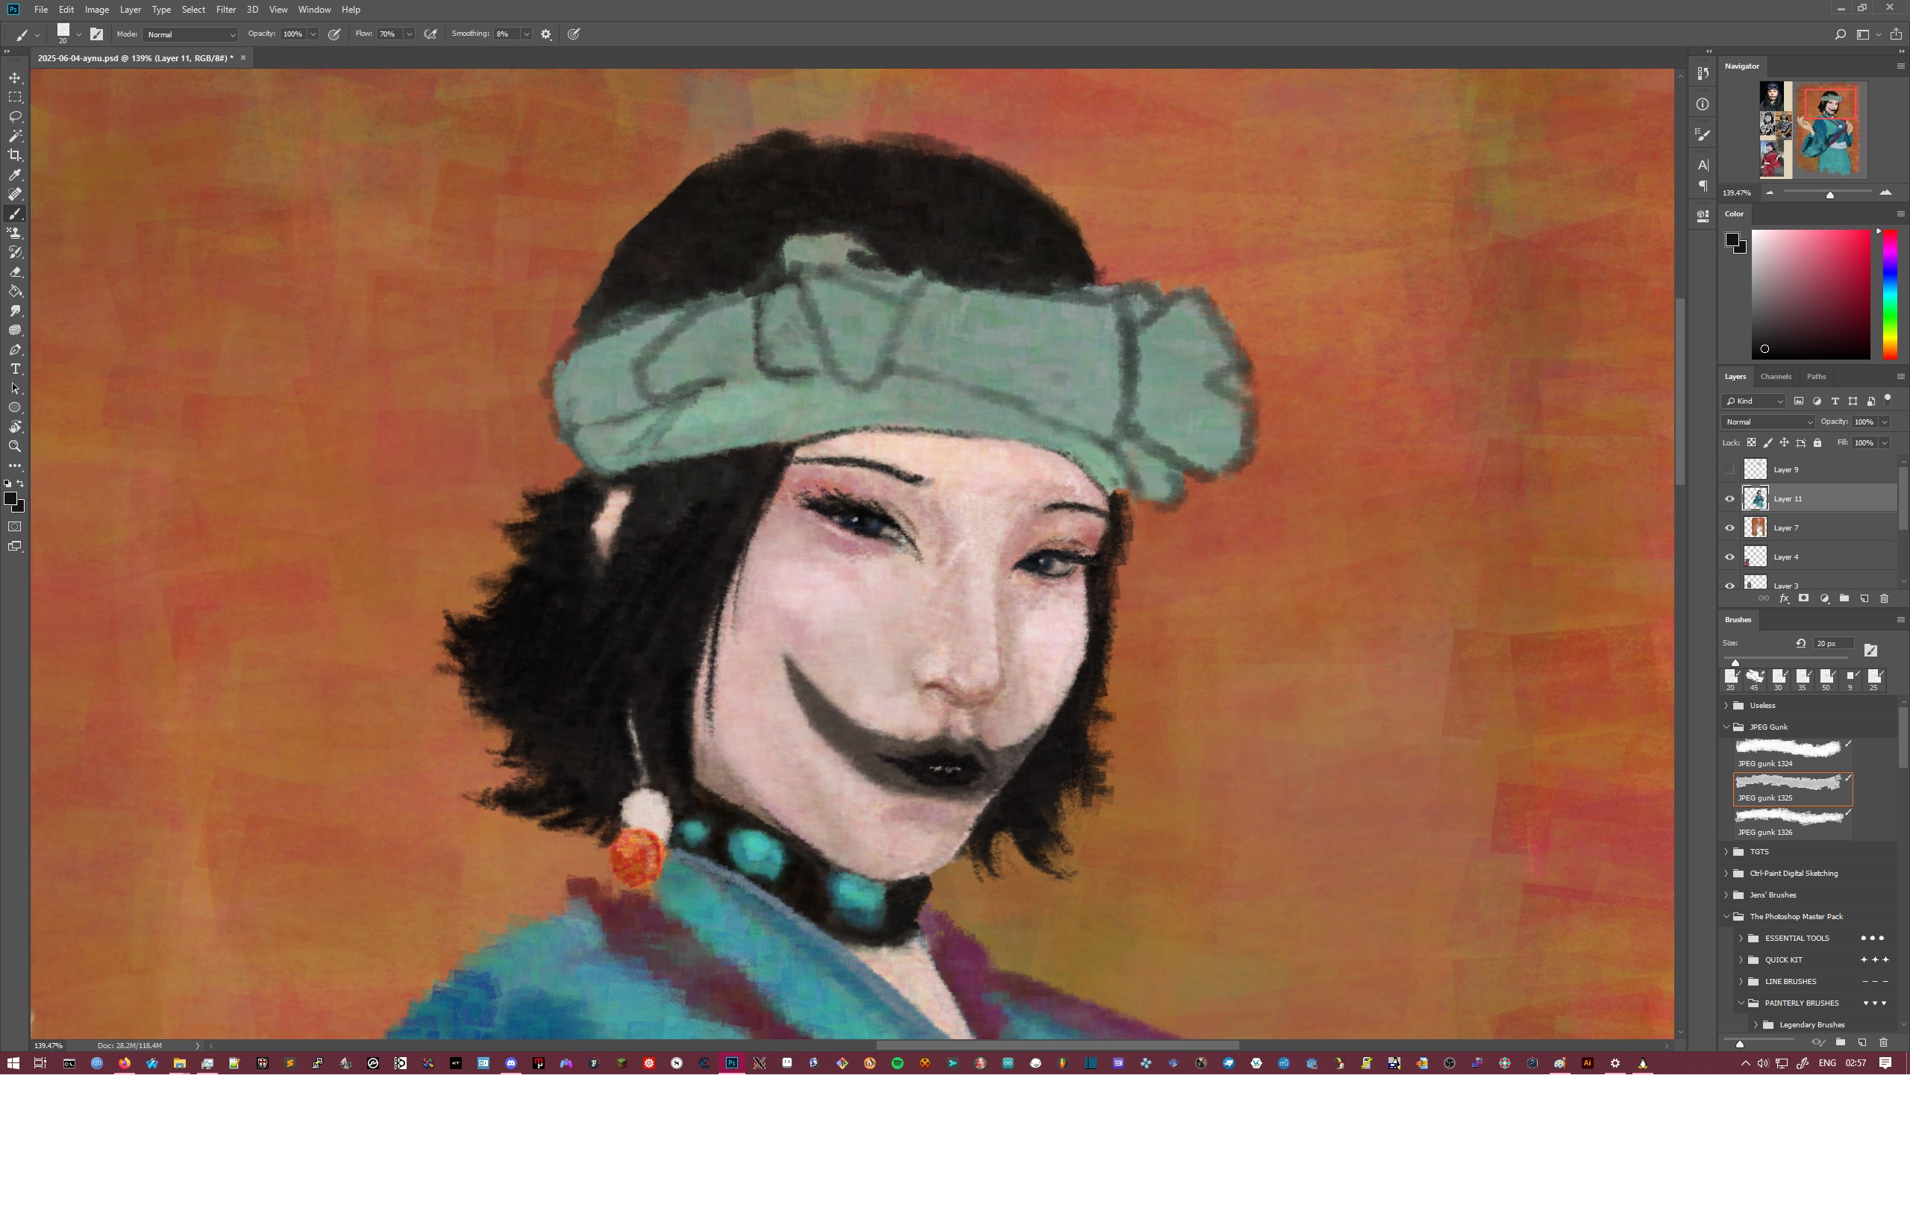Open the Window menu

(314, 10)
